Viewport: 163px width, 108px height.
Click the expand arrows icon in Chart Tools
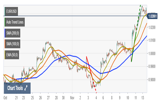click(26, 88)
